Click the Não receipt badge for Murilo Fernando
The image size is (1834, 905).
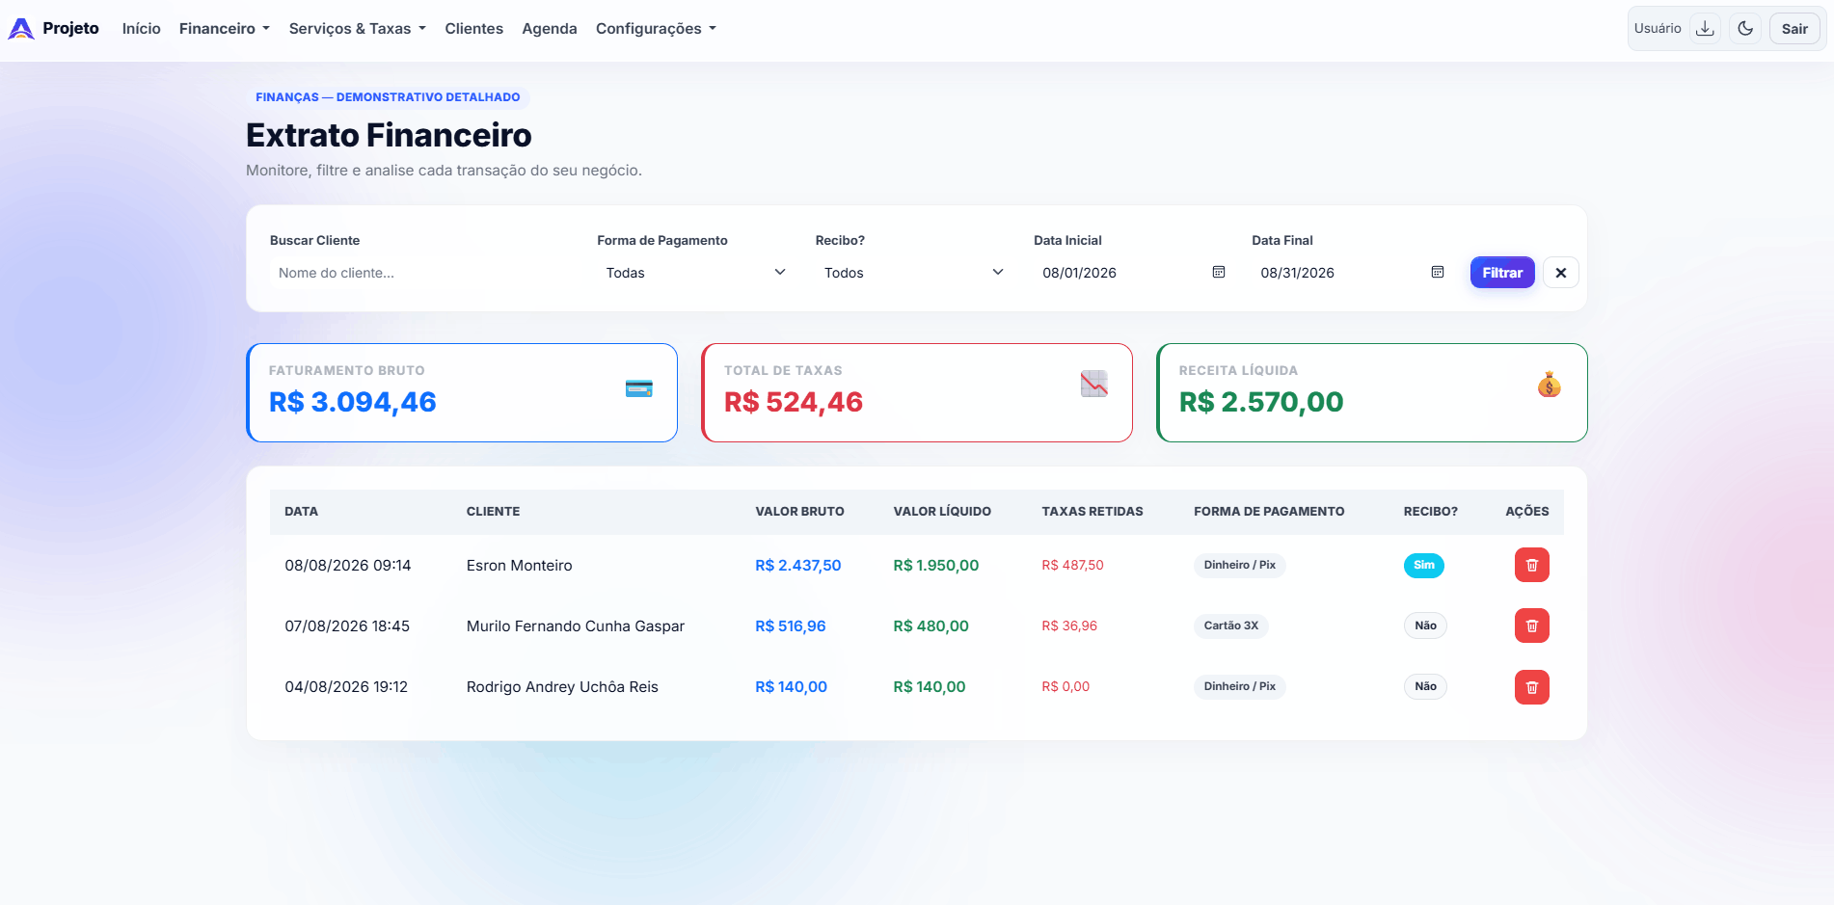[x=1425, y=626]
